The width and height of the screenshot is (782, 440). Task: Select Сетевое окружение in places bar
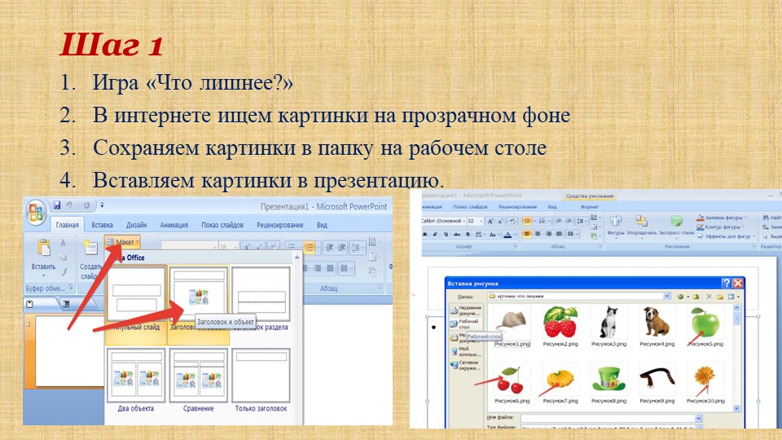pyautogui.click(x=465, y=365)
